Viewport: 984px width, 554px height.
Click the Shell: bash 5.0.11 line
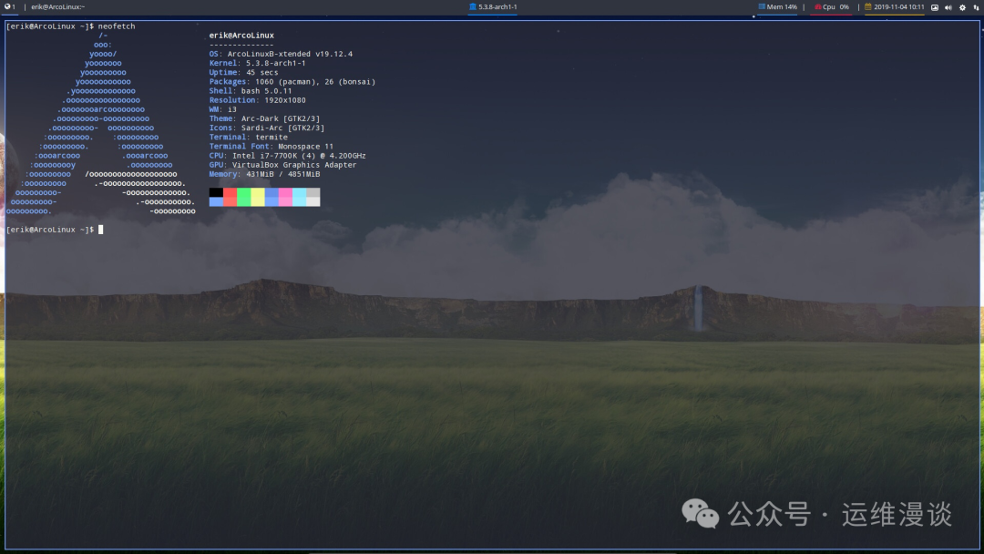pyautogui.click(x=251, y=91)
